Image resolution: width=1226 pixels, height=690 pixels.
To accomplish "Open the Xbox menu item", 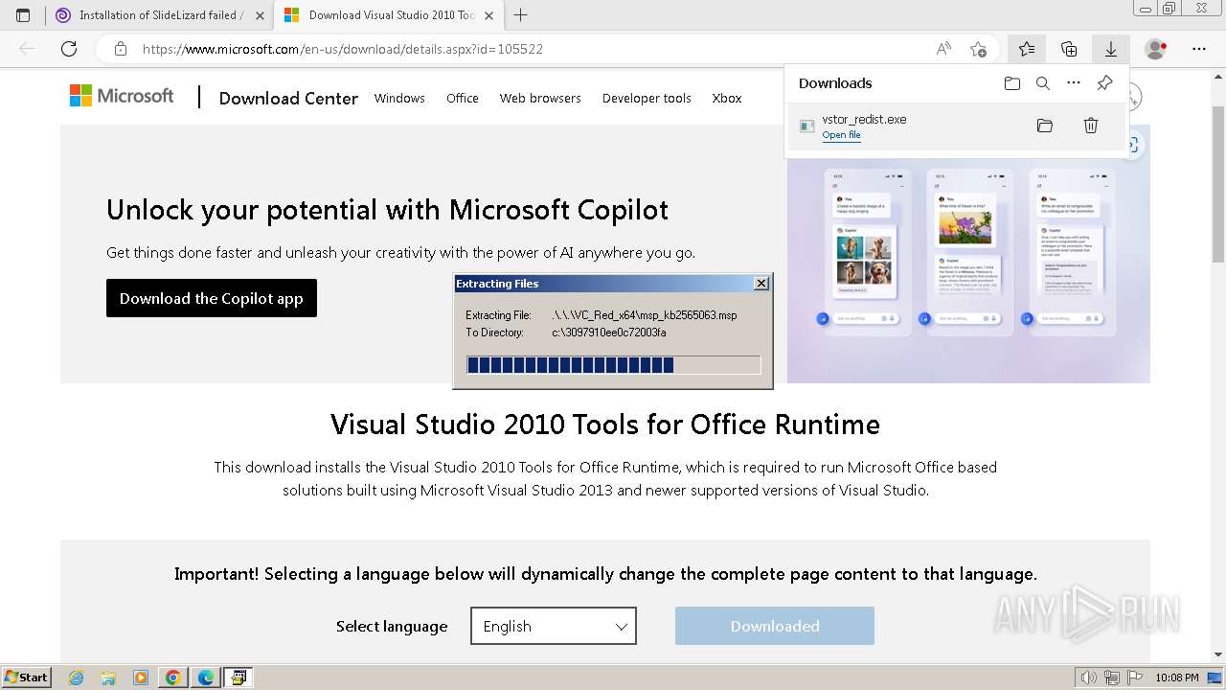I will click(727, 98).
